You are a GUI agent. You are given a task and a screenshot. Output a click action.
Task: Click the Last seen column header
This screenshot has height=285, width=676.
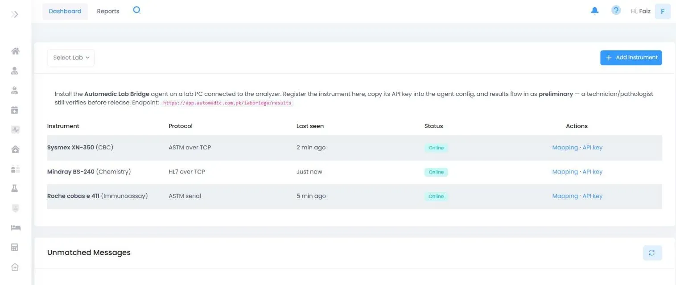click(310, 126)
